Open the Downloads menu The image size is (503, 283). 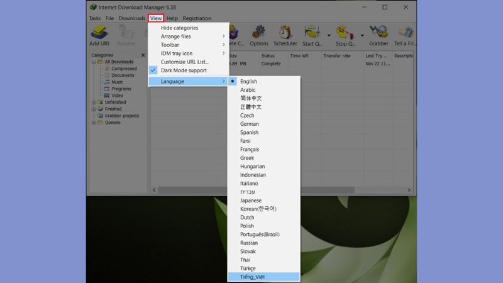pyautogui.click(x=132, y=18)
